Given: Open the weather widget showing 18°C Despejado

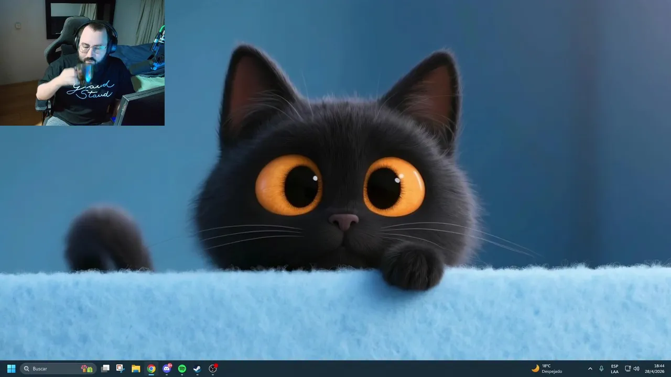Looking at the screenshot, I should click(x=547, y=369).
